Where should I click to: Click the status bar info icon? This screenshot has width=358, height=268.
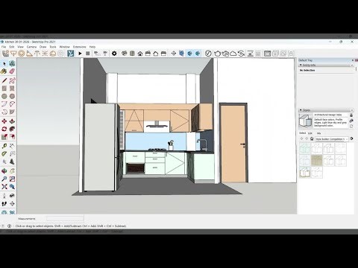tap(9, 226)
